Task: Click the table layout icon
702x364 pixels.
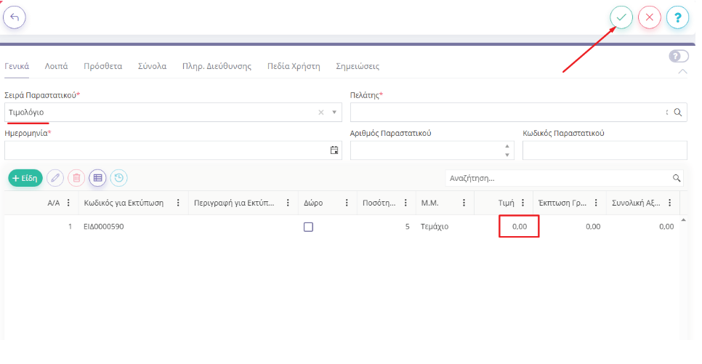Action: coord(98,177)
